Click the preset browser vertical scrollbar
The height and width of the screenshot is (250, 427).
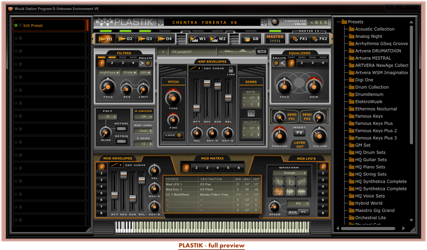point(411,85)
